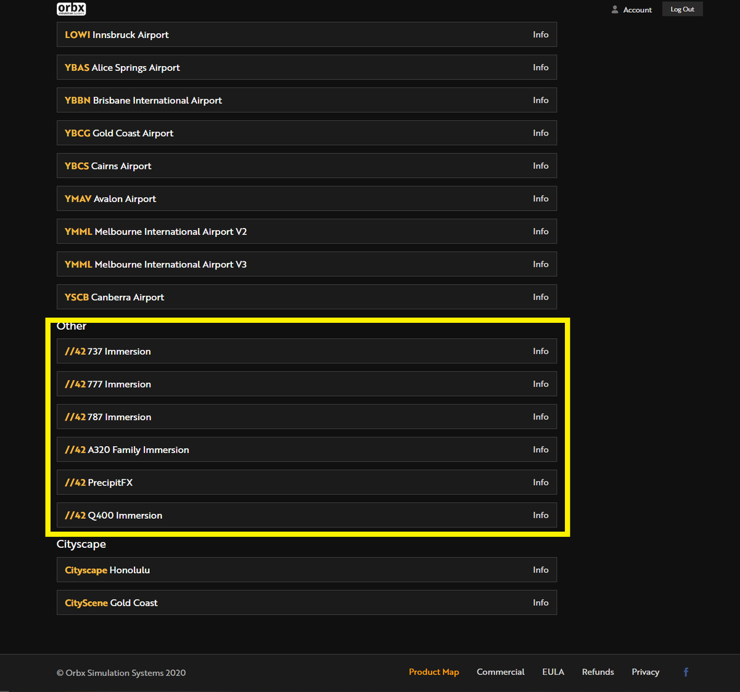View Info for Melbourne Airport V2
The image size is (740, 692).
(x=541, y=231)
